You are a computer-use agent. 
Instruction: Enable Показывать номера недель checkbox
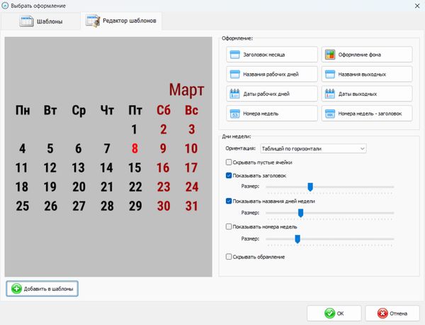click(229, 227)
